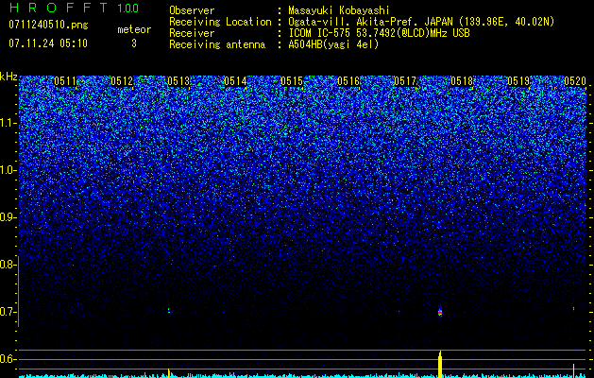Viewport: 594px width, 378px height.
Task: Click the 0512 time marker
Action: coord(122,81)
